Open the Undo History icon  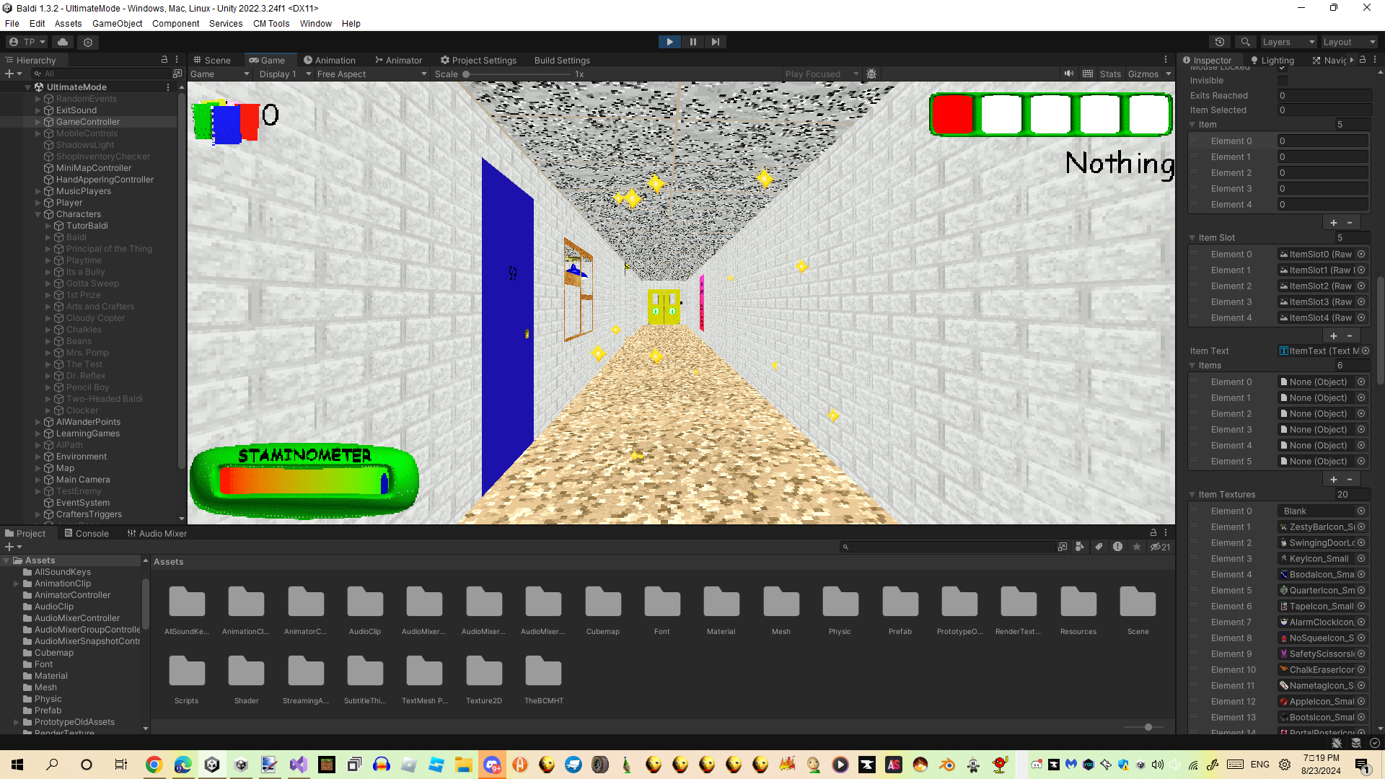pos(1220,42)
